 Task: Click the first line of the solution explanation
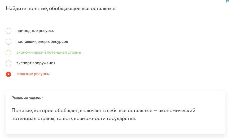tap(103, 111)
